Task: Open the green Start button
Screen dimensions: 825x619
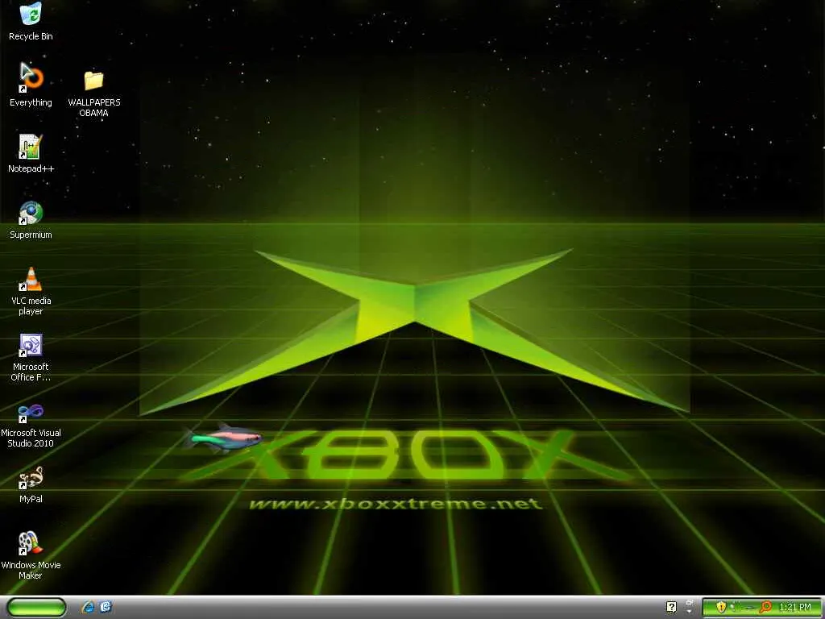Action: click(x=37, y=608)
